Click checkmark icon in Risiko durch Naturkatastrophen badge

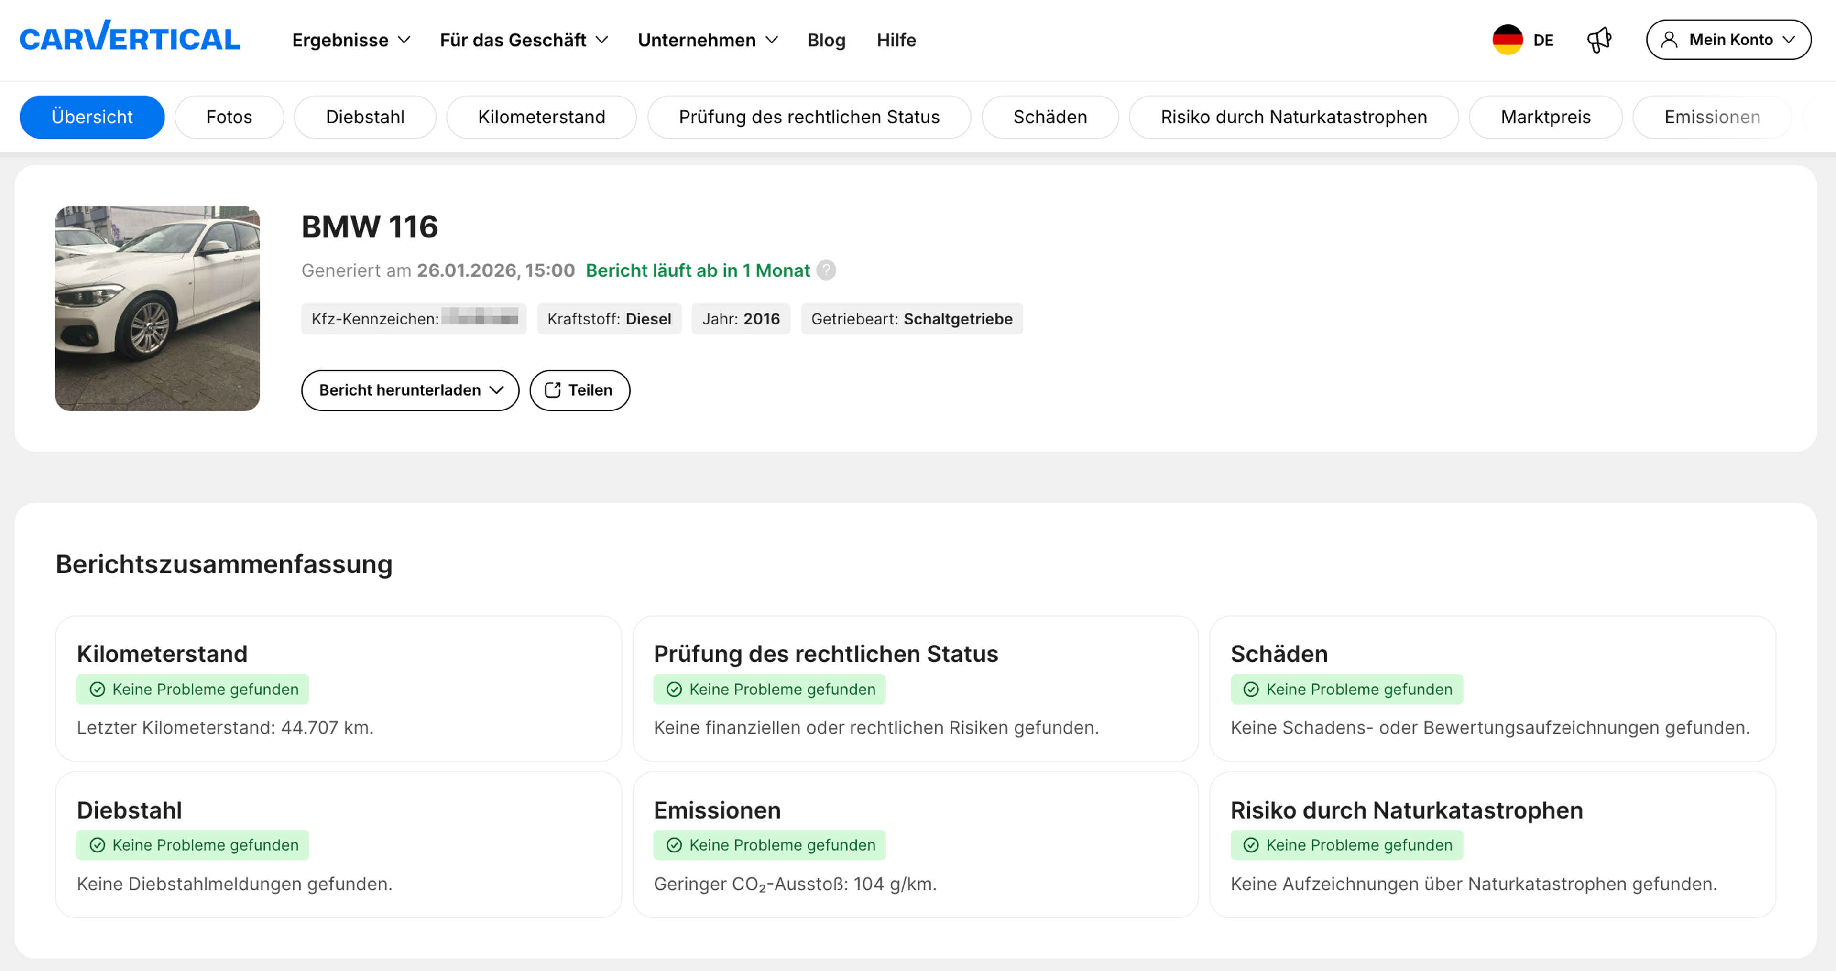click(1251, 846)
